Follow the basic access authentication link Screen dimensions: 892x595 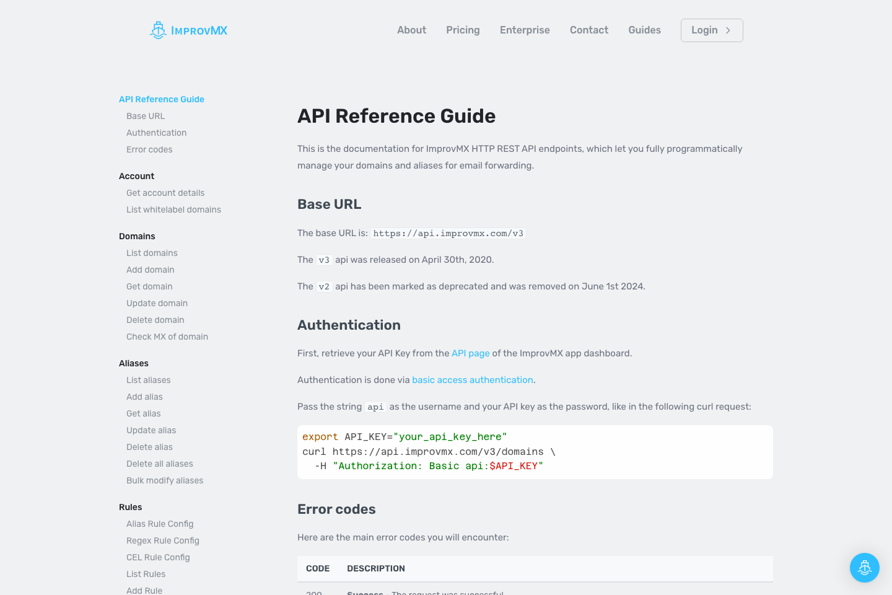tap(472, 379)
